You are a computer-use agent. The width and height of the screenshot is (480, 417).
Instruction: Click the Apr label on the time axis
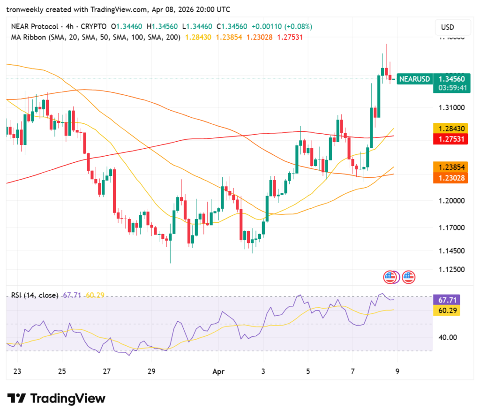pyautogui.click(x=218, y=371)
